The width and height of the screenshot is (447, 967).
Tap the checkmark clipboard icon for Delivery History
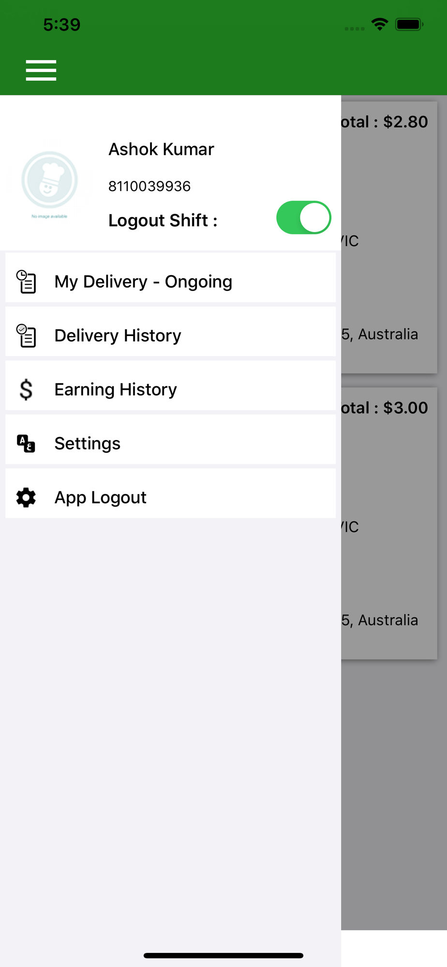pyautogui.click(x=26, y=336)
